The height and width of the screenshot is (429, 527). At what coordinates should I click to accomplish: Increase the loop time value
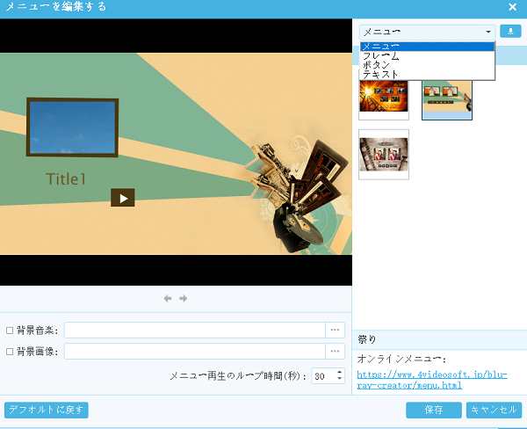pyautogui.click(x=340, y=372)
